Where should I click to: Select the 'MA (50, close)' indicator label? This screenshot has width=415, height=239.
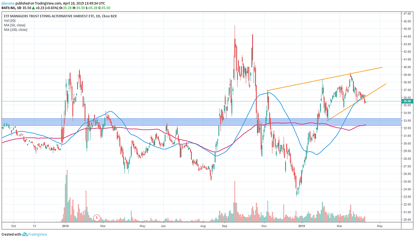(14, 25)
